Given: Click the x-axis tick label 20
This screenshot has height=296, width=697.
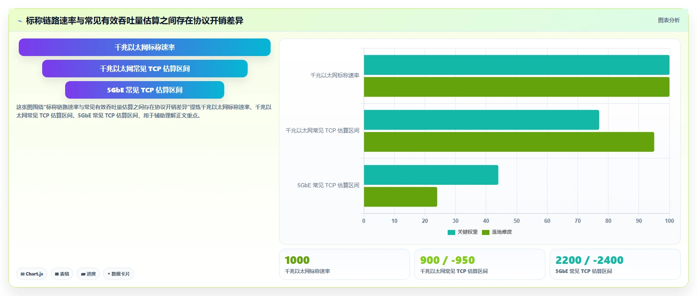Looking at the screenshot, I should click(x=425, y=221).
